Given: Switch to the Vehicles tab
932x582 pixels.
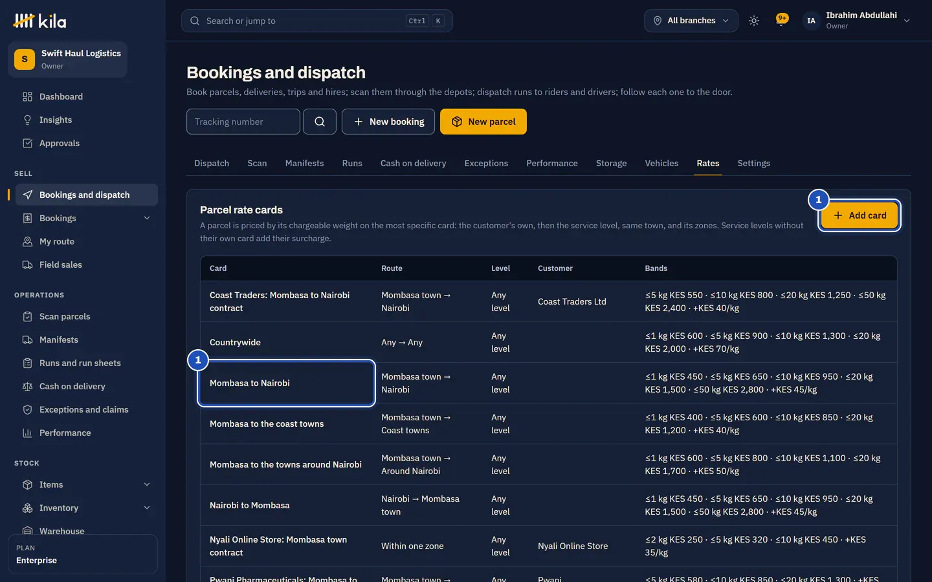Looking at the screenshot, I should point(661,163).
